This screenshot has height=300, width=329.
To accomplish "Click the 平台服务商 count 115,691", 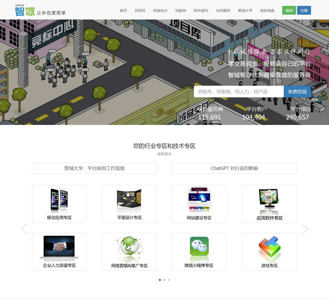I will (209, 117).
